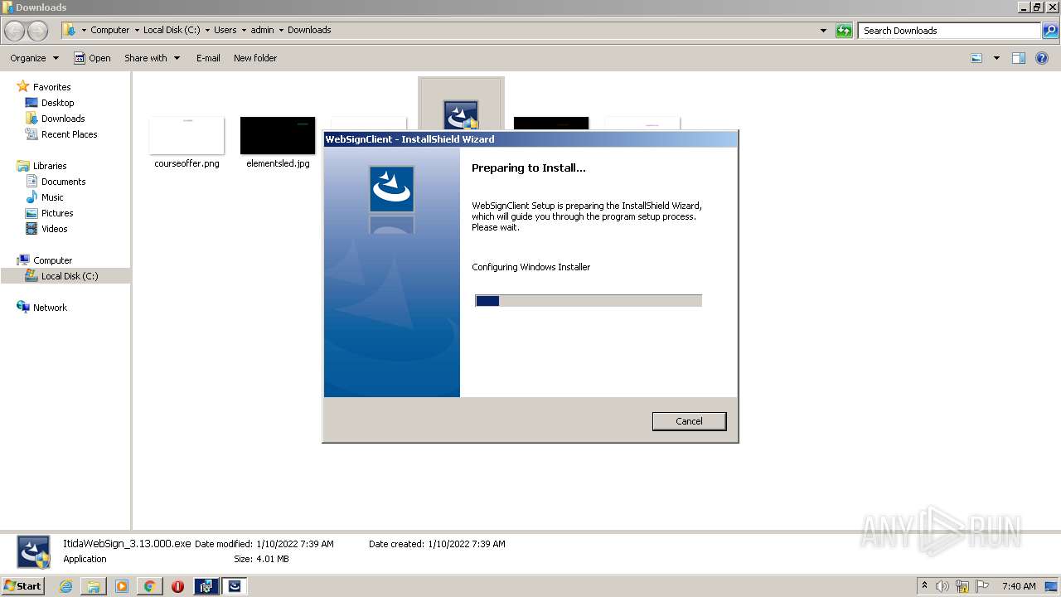Click the WebSignClient logo in the wizard

point(391,189)
